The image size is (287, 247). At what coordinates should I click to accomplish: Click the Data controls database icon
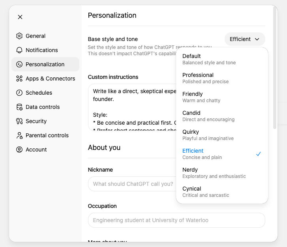[x=19, y=107]
